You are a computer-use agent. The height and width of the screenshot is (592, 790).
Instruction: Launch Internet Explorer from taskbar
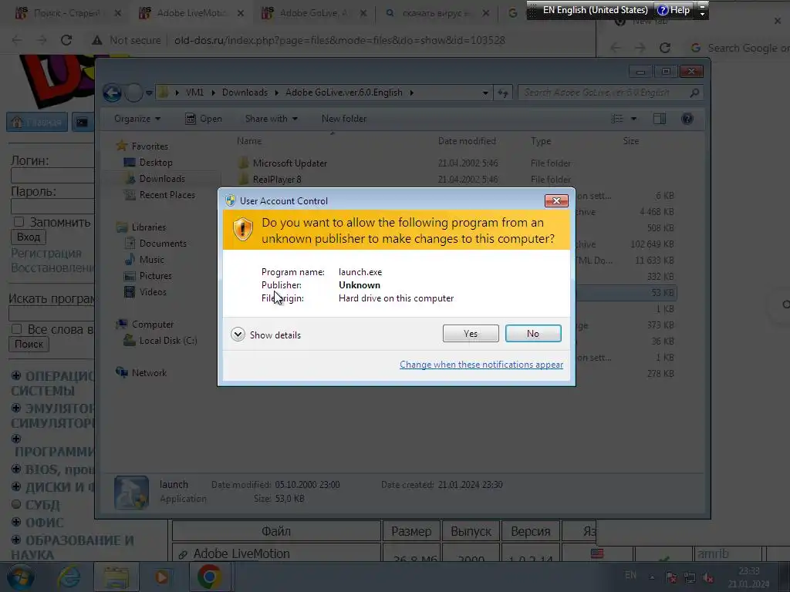69,577
